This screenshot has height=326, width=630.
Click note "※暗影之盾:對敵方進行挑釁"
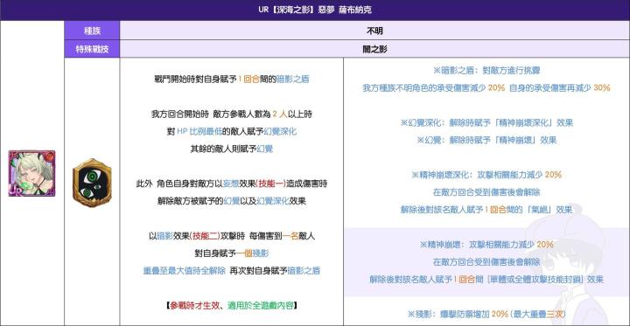(486, 71)
